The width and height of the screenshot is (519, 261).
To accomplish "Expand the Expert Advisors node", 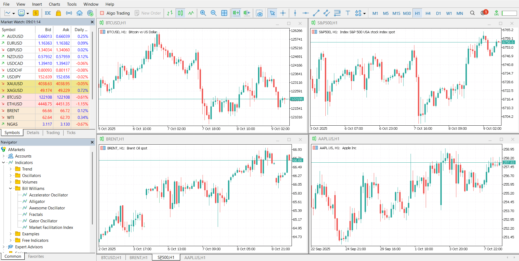I will [x=4, y=247].
